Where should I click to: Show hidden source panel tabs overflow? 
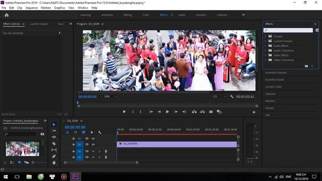click(x=70, y=24)
